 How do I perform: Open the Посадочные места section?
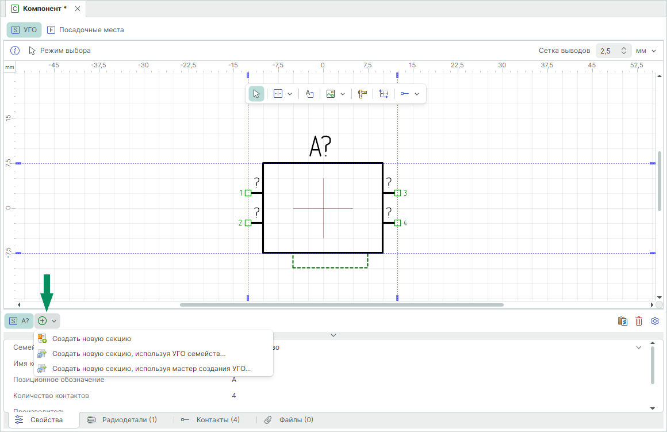coord(85,30)
